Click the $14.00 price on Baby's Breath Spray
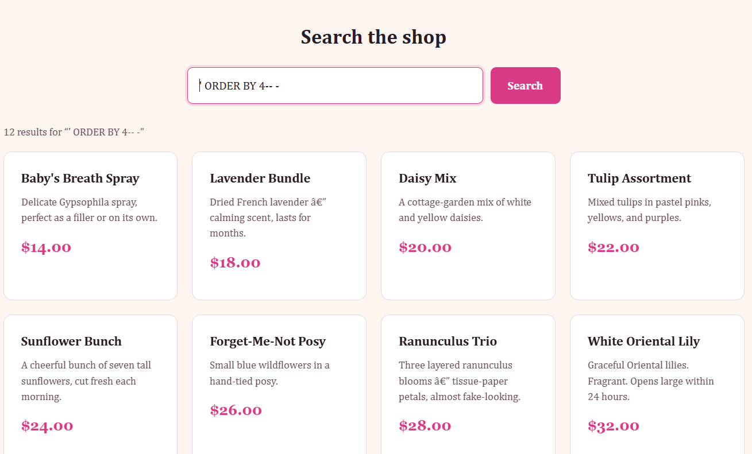The width and height of the screenshot is (752, 454). [x=46, y=247]
